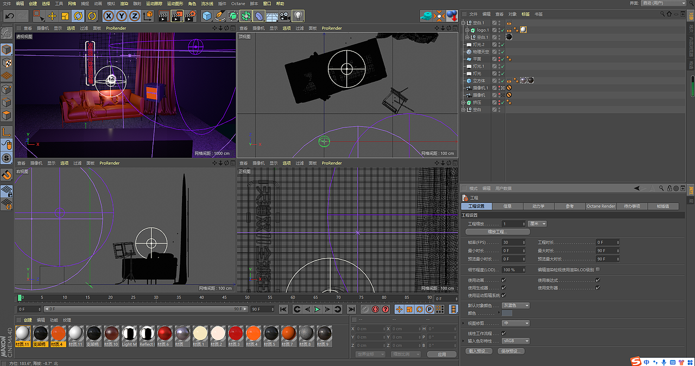Viewport: 695px width, 366px height.
Task: Switch to the 动力学 tab
Action: [x=538, y=207]
